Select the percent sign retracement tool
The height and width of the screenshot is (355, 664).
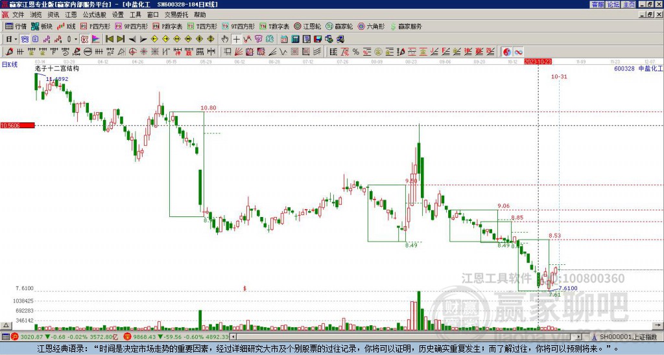pos(356,52)
